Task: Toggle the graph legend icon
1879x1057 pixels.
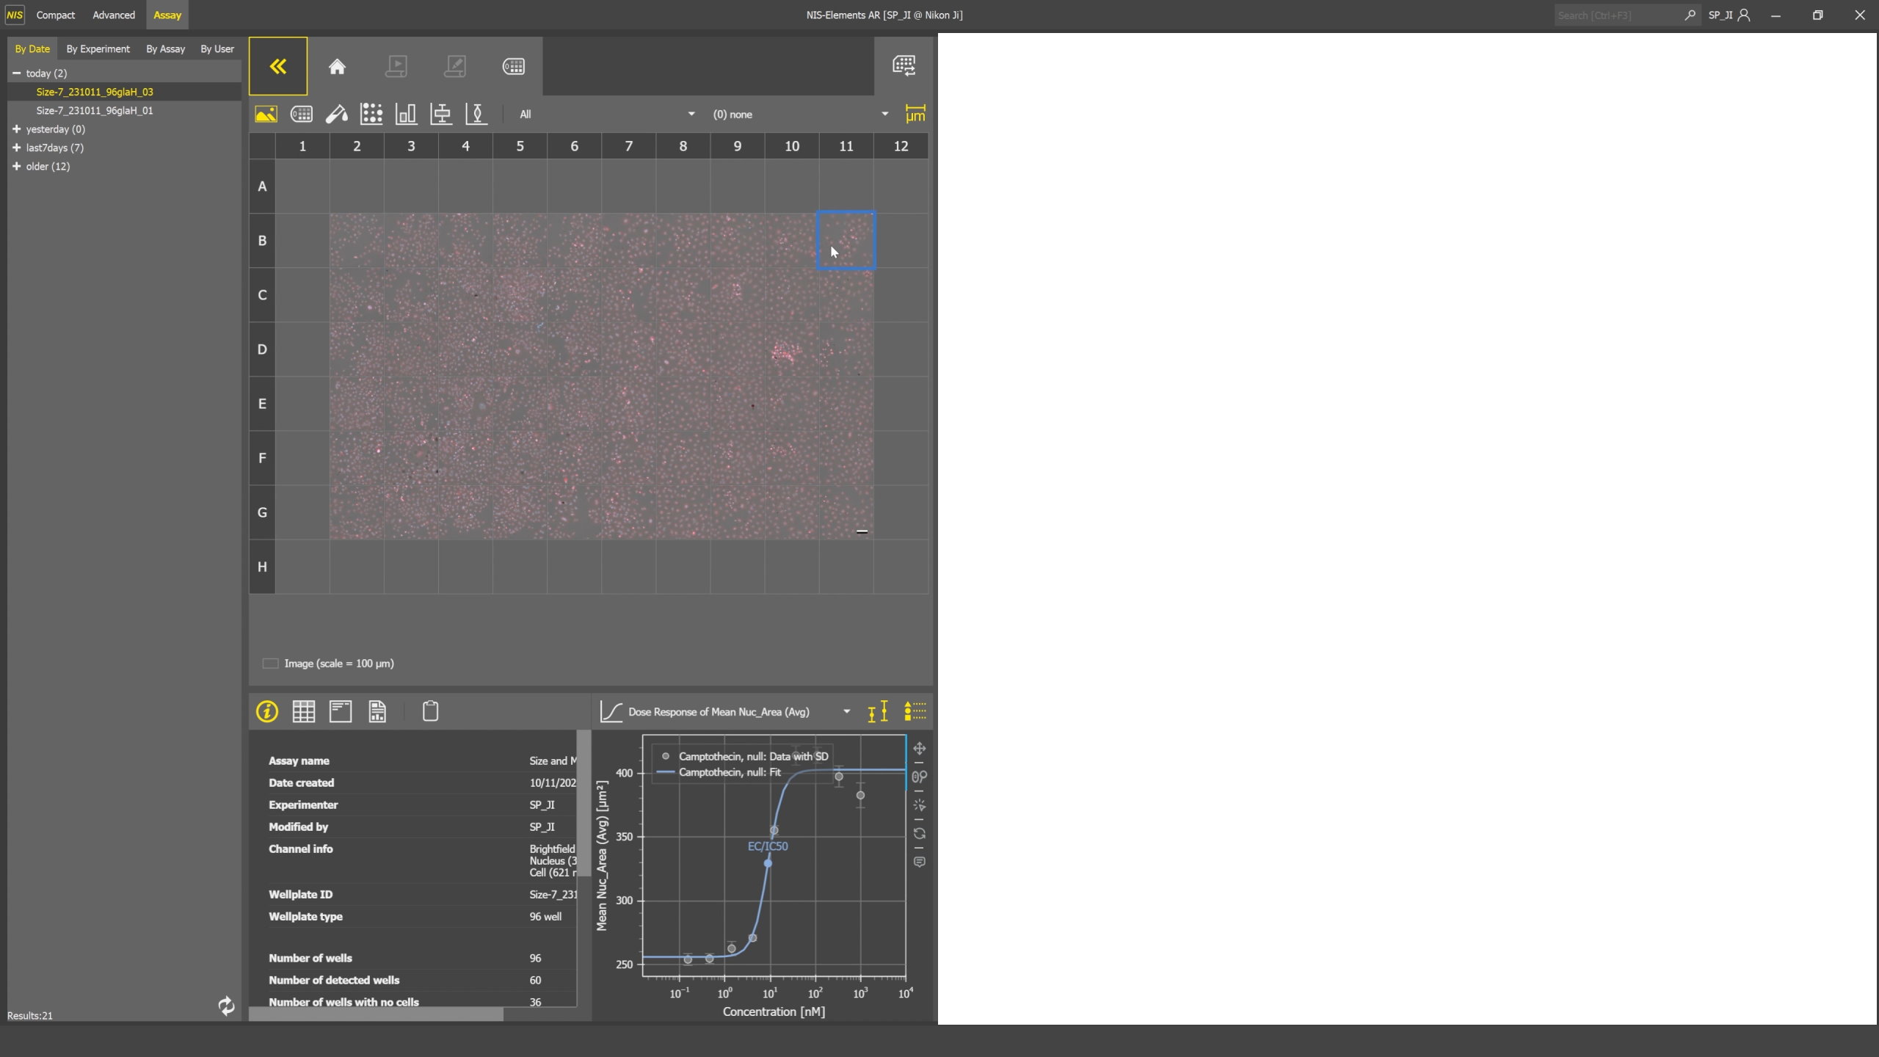Action: (915, 711)
